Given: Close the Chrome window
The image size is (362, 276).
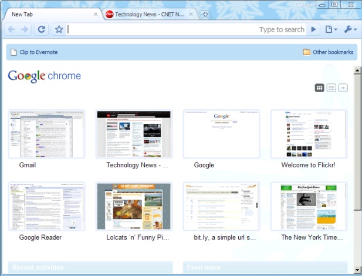Looking at the screenshot, I should pyautogui.click(x=351, y=5).
